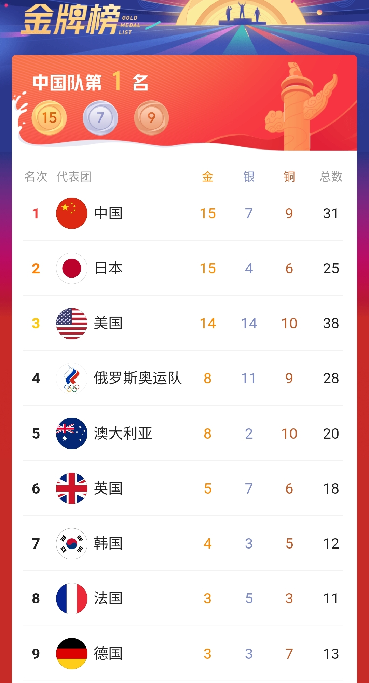Tap the United States flag icon

tap(72, 323)
